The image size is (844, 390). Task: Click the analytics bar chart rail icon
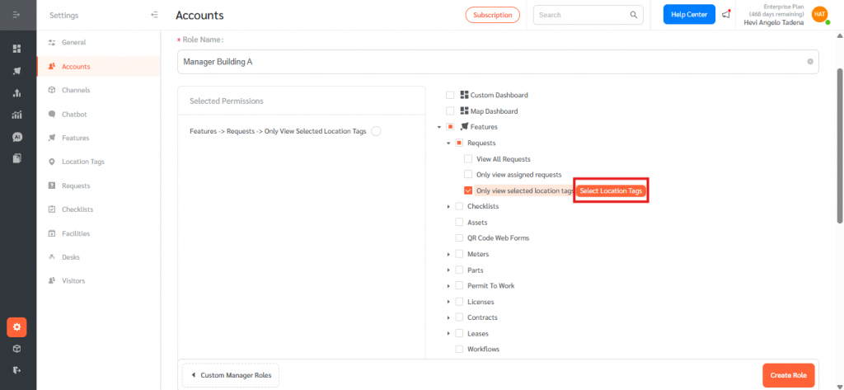tap(16, 115)
